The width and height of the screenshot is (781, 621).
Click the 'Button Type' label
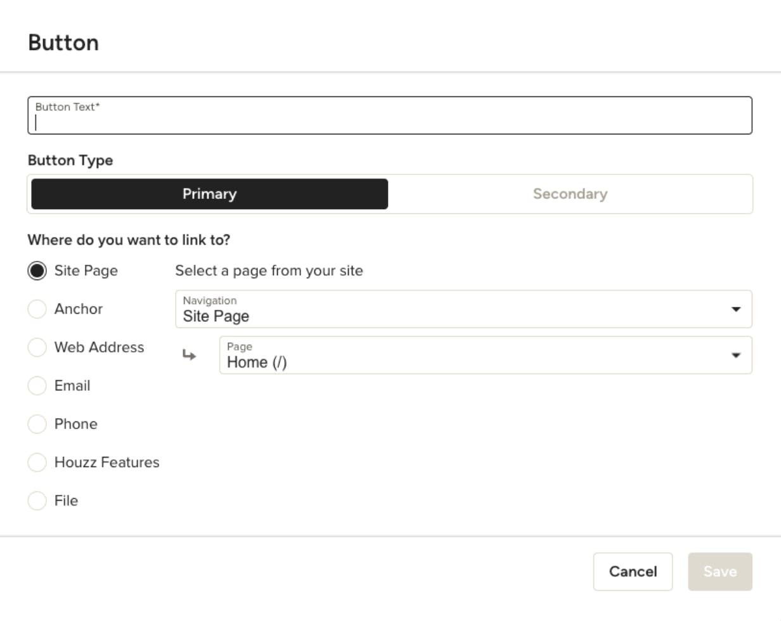coord(70,160)
